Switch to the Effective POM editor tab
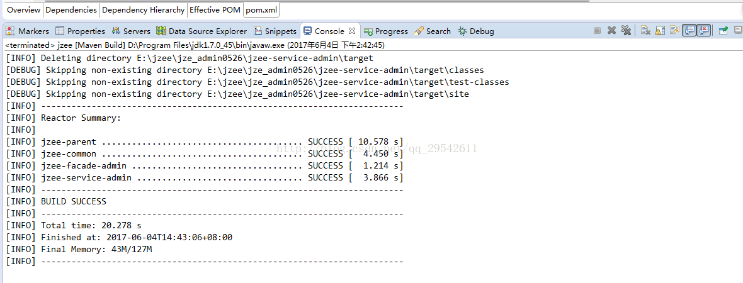 (215, 9)
